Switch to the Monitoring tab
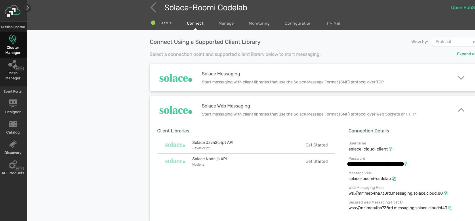 coord(259,23)
